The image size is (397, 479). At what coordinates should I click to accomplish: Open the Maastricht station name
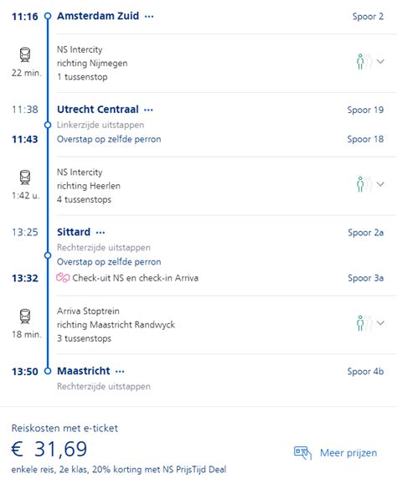coord(84,371)
